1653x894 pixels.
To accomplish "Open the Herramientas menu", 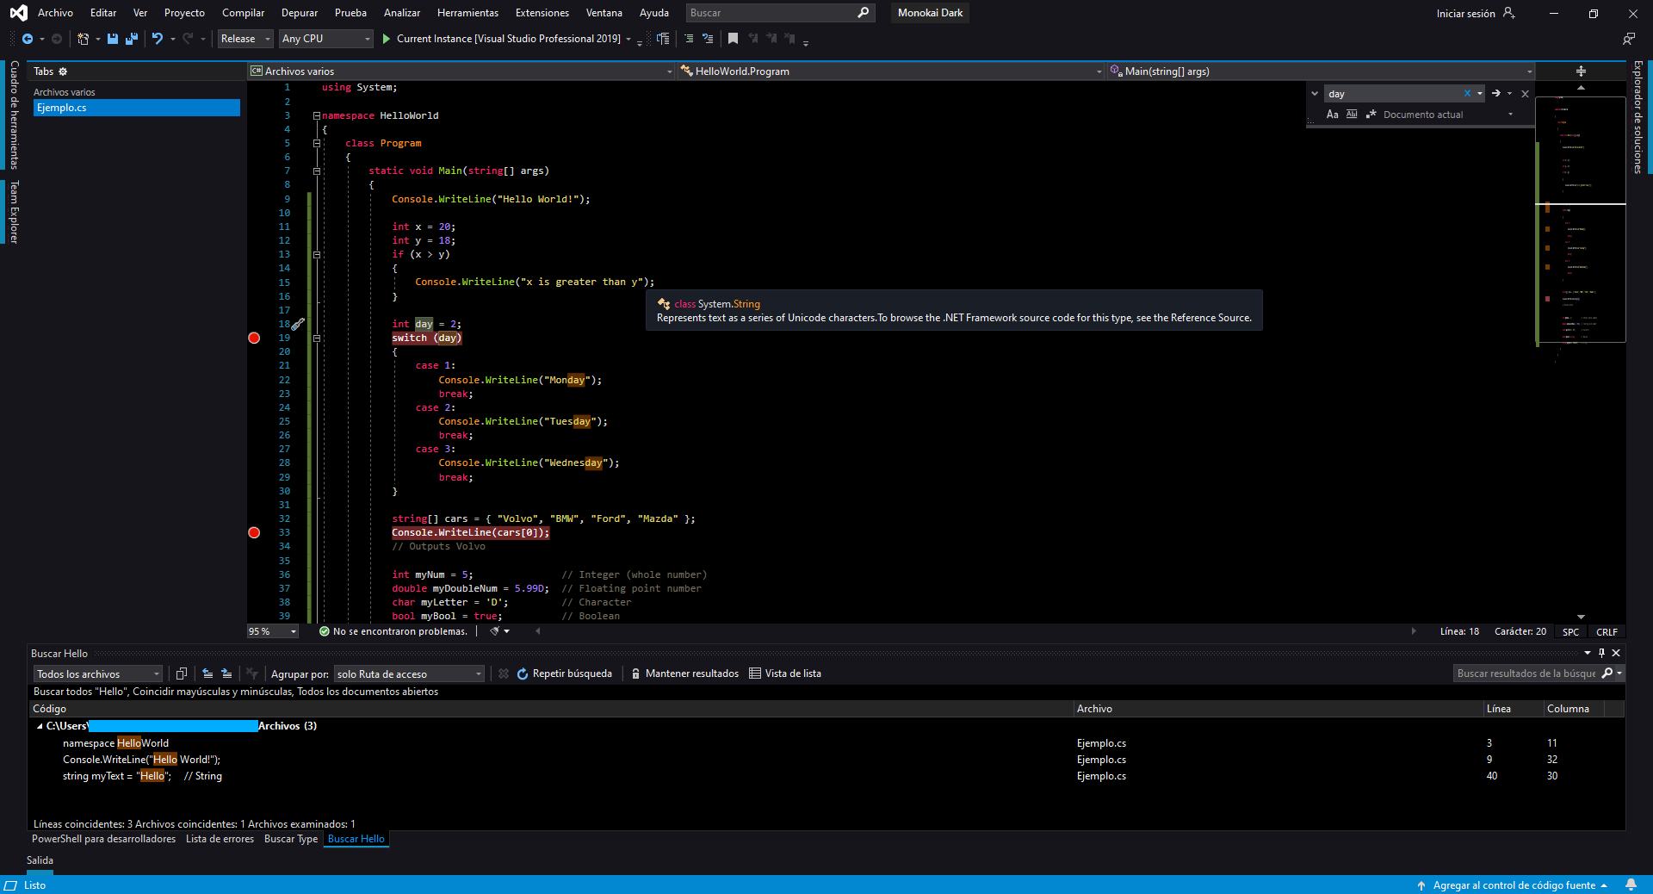I will tap(467, 13).
